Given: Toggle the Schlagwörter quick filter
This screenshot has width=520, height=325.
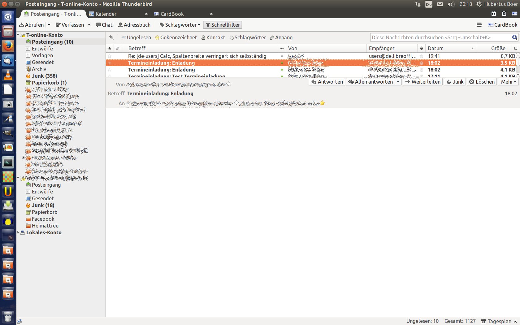Looking at the screenshot, I should [x=248, y=37].
